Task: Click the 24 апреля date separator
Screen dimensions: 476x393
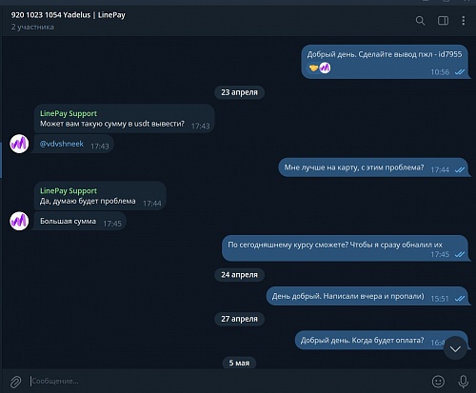Action: point(239,275)
